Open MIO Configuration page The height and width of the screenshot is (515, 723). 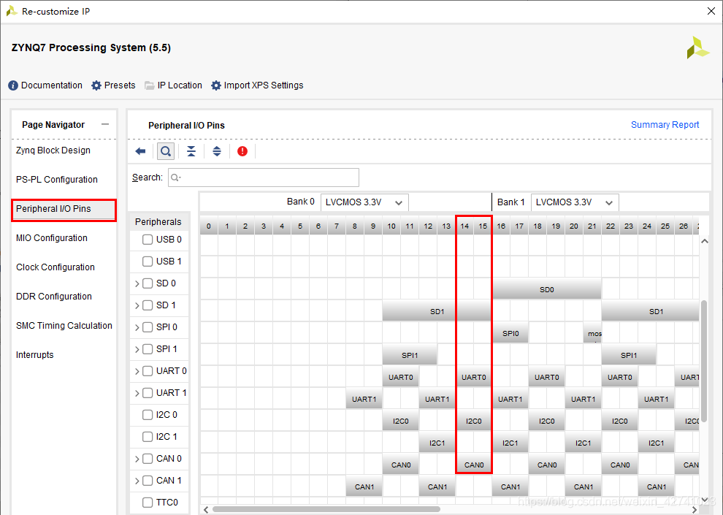pyautogui.click(x=52, y=238)
